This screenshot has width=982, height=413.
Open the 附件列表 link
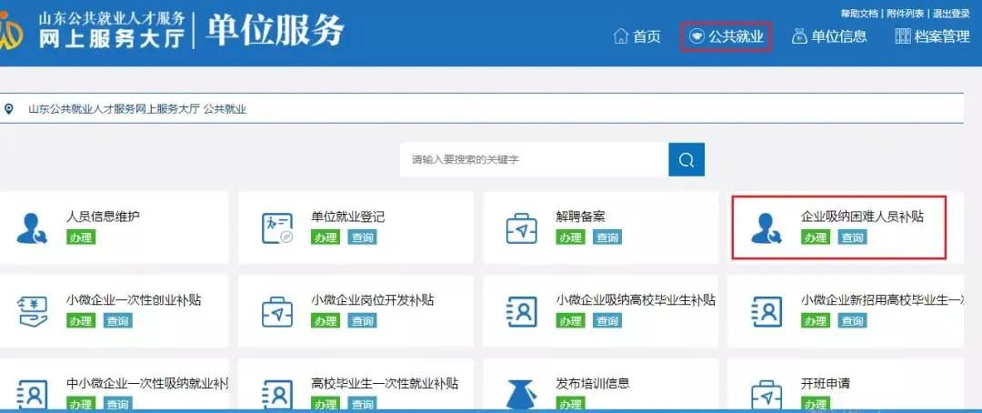pyautogui.click(x=906, y=13)
